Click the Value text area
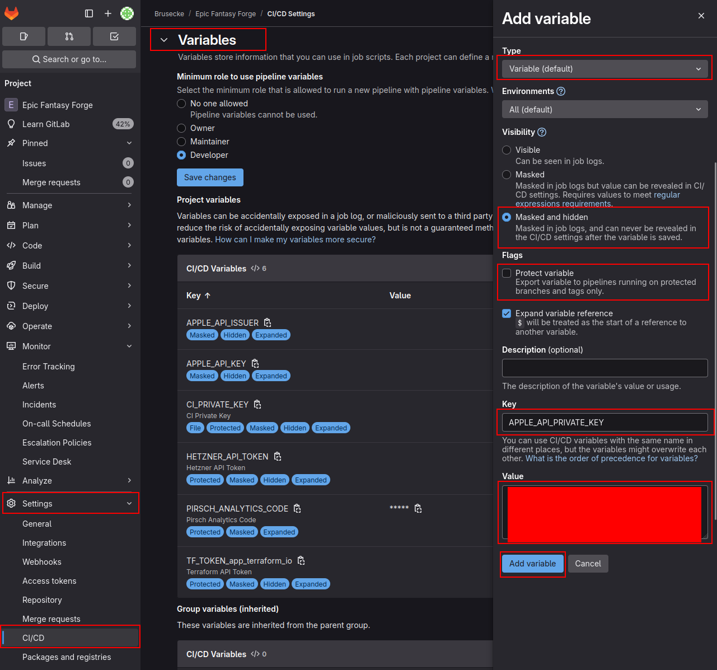This screenshot has width=717, height=670. [605, 513]
